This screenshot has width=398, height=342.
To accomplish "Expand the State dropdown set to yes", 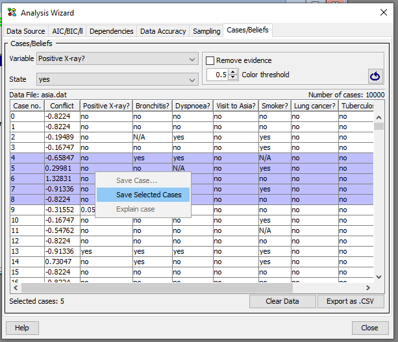I will (x=118, y=79).
